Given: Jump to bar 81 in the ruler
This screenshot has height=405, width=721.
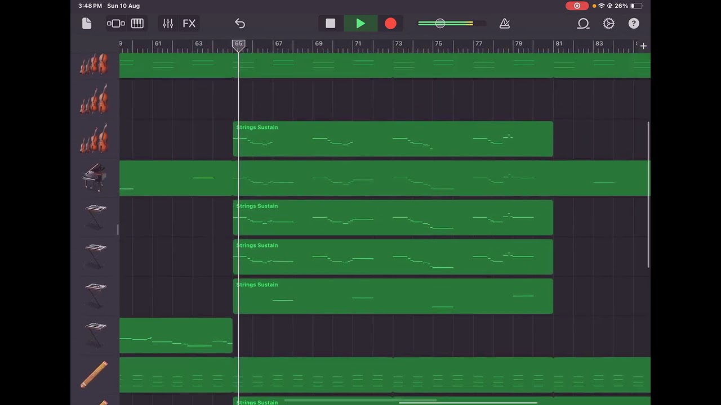Looking at the screenshot, I should click(x=558, y=44).
